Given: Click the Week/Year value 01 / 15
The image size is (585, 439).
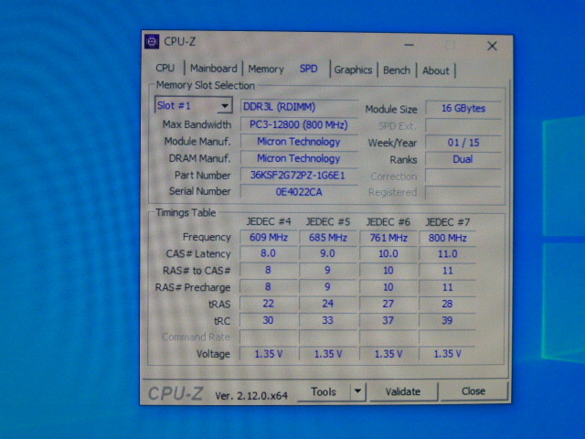Looking at the screenshot, I should click(463, 143).
